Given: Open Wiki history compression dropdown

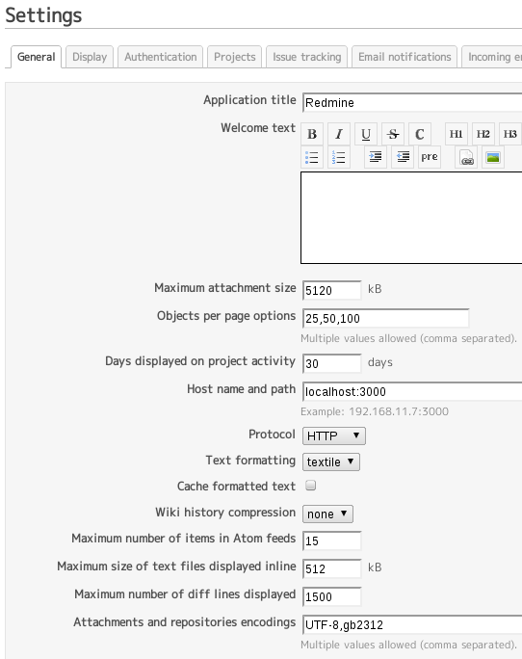Looking at the screenshot, I should click(x=327, y=514).
